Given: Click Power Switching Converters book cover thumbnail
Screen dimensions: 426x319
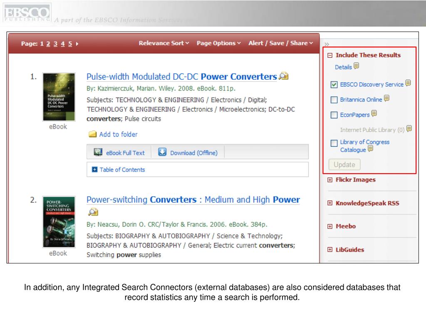Looking at the screenshot, I should click(x=59, y=222).
